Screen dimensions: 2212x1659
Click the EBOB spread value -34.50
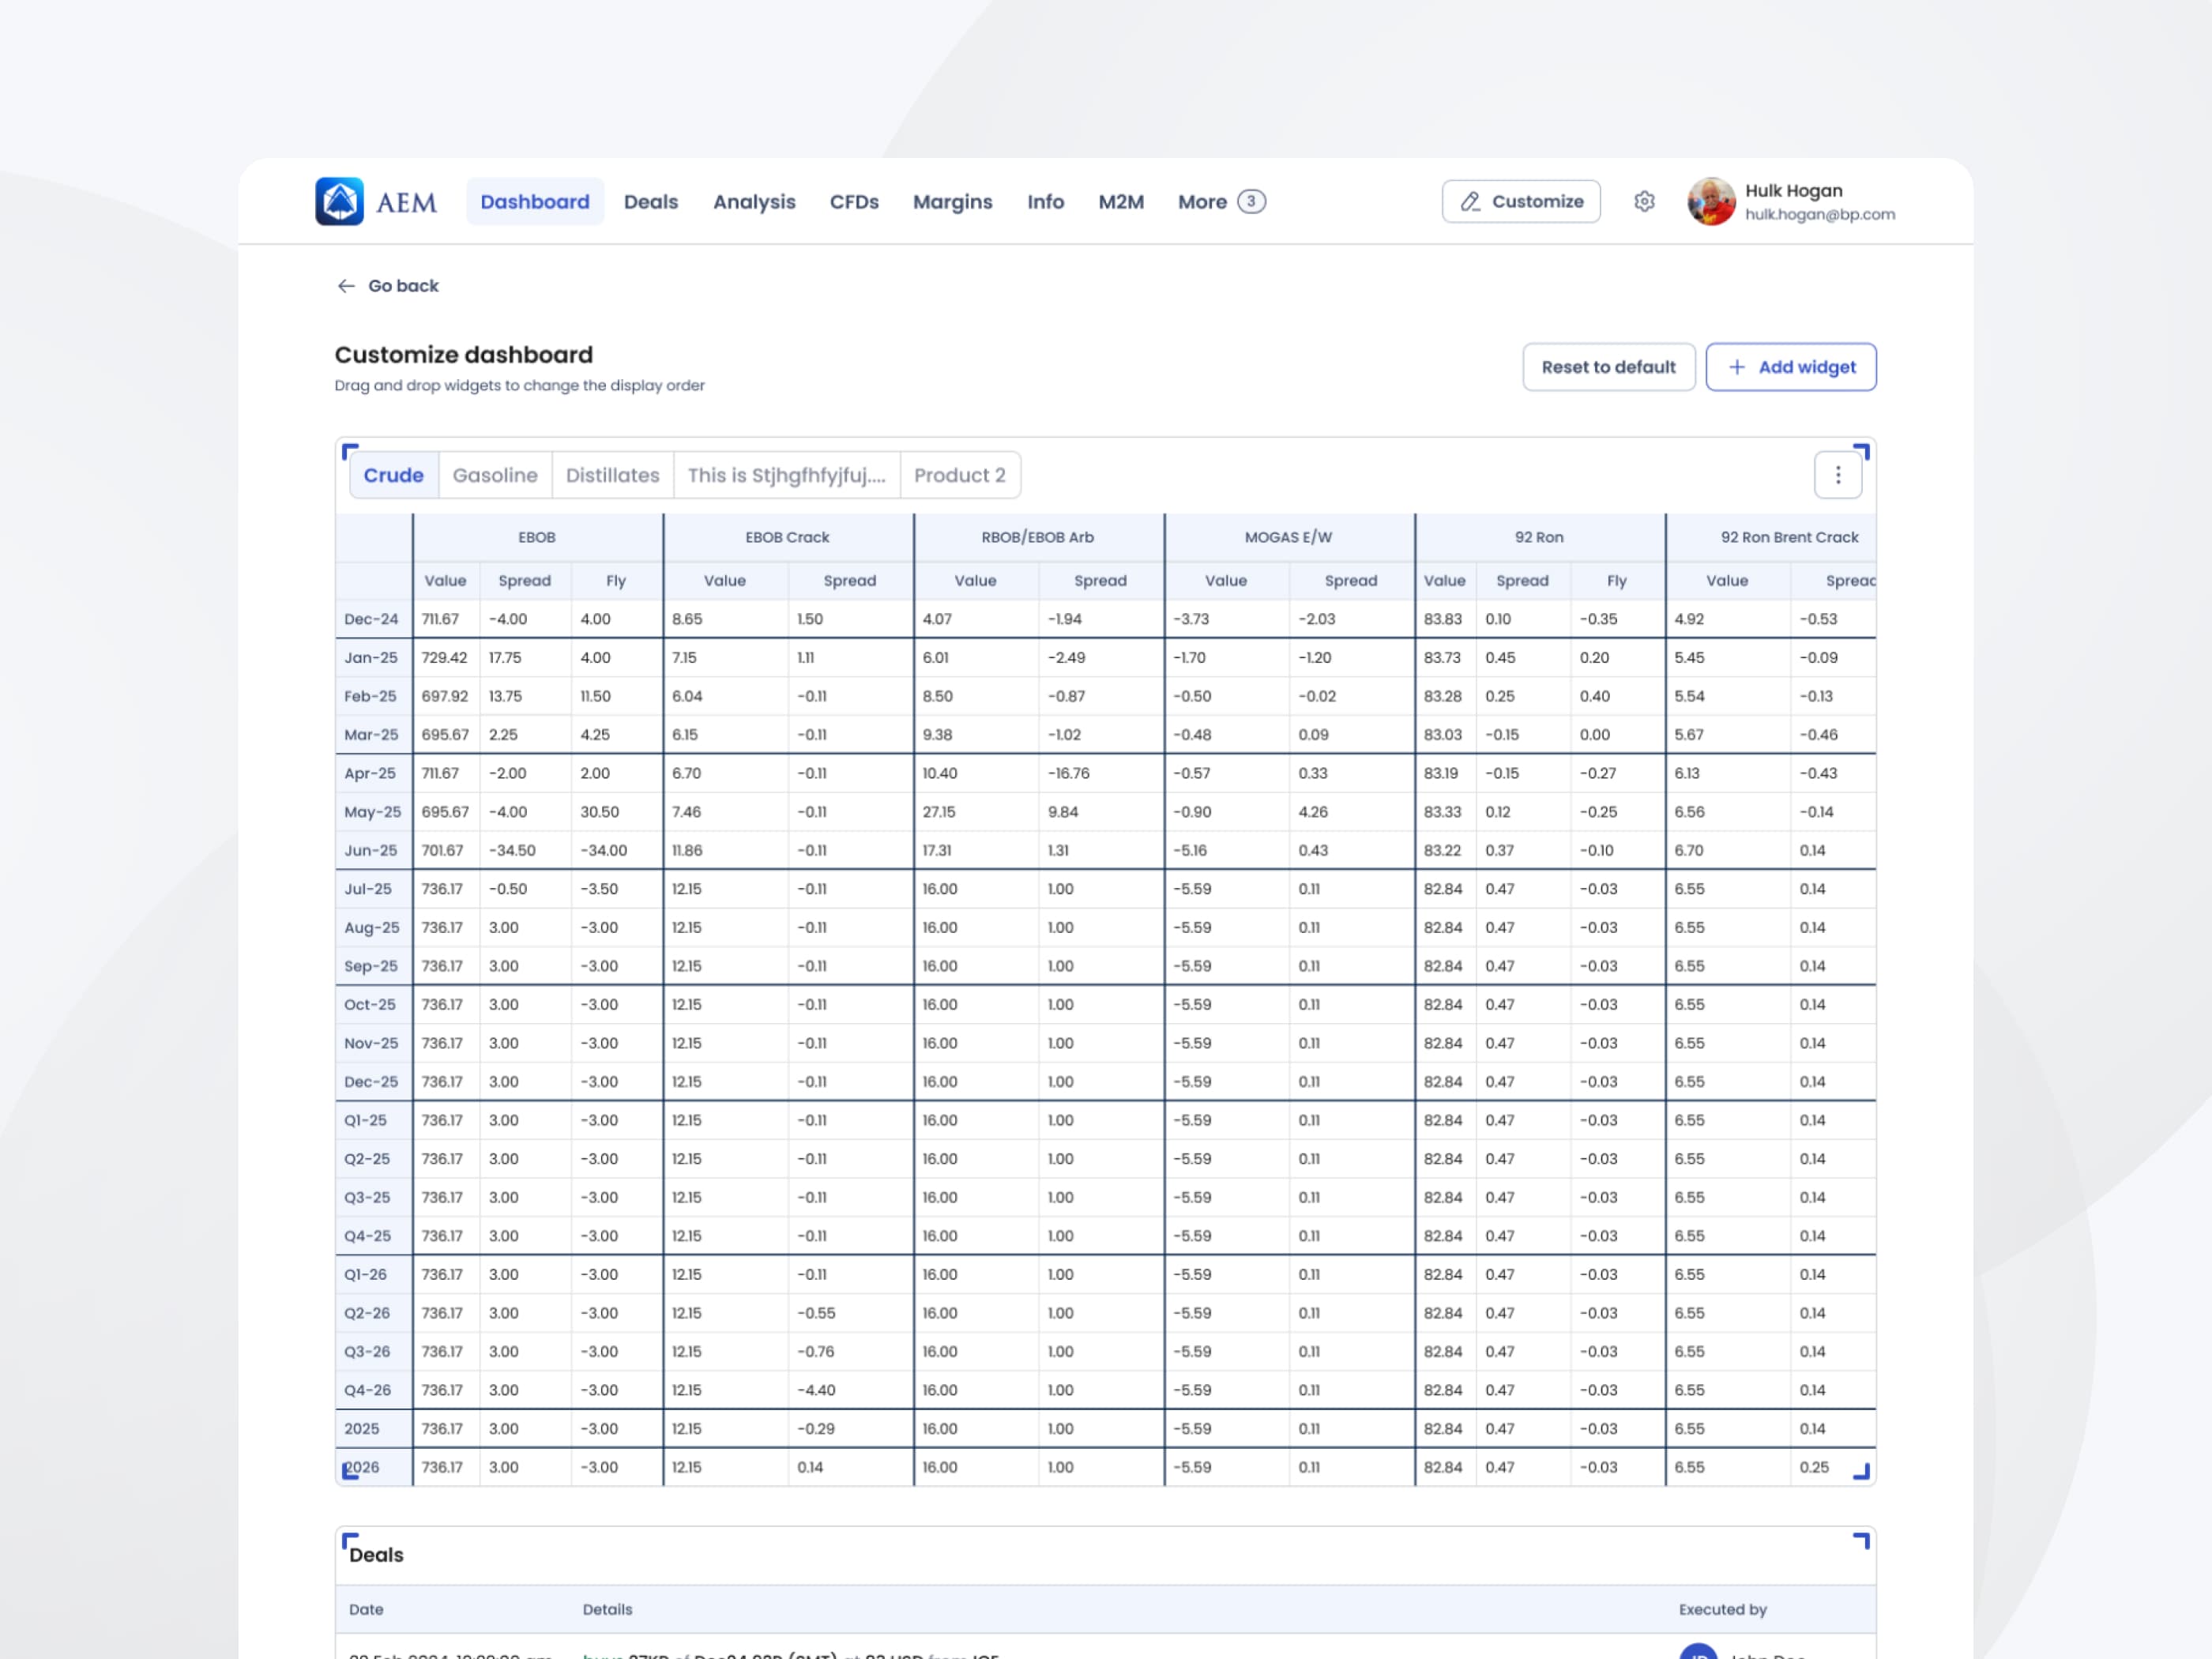click(512, 850)
